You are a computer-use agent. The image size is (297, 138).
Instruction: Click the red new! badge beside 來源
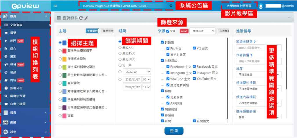184,31
